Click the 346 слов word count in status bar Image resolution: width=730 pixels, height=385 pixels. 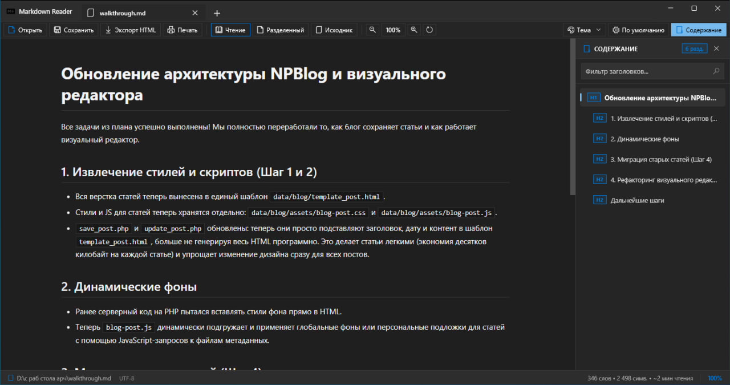click(x=599, y=378)
